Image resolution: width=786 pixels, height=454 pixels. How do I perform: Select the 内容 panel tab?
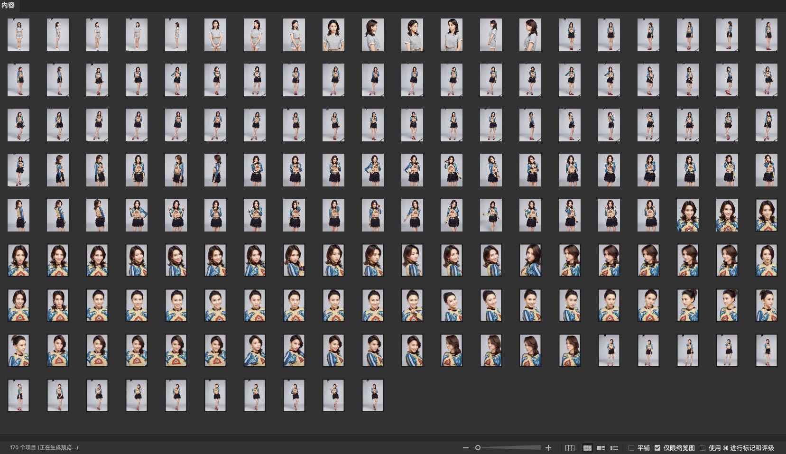pos(8,5)
